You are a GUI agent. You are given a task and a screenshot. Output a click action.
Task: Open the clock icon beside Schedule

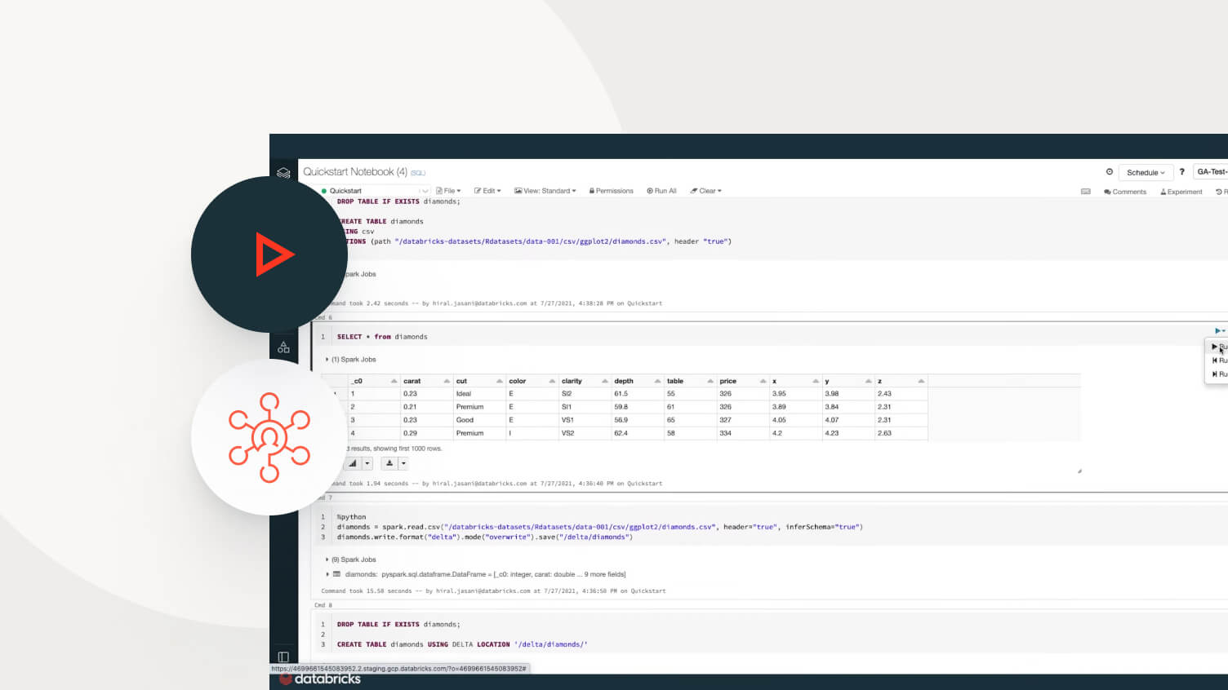(1109, 172)
